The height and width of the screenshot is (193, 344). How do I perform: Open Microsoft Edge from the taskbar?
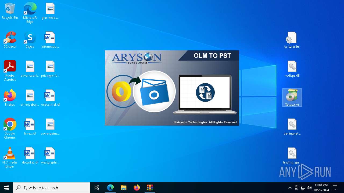pos(110,188)
